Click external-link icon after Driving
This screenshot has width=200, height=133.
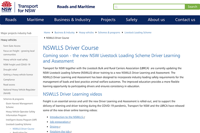(x=59, y=127)
